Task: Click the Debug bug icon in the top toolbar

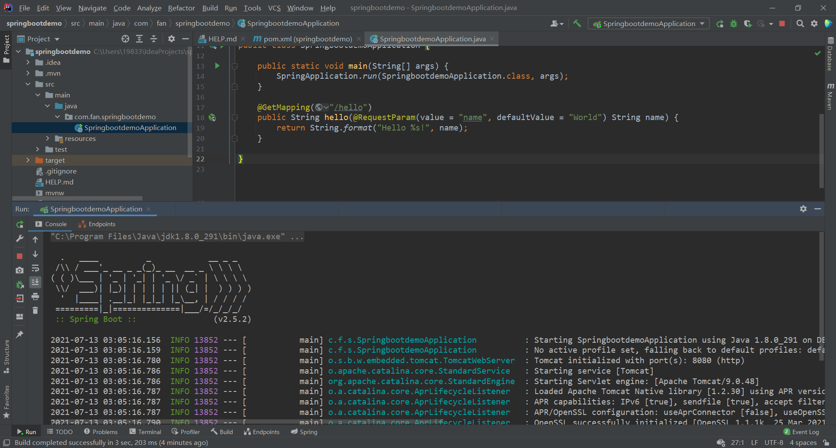Action: (x=734, y=23)
